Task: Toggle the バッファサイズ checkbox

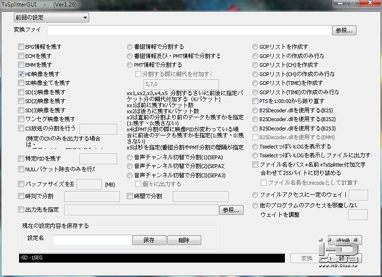Action: (x=21, y=184)
